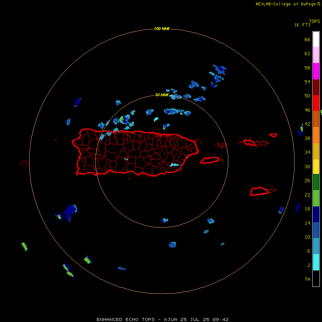Click the yellow legend swatch

point(316,167)
